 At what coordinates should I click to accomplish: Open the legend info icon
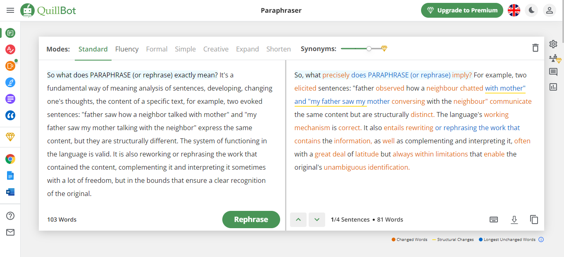tap(541, 240)
